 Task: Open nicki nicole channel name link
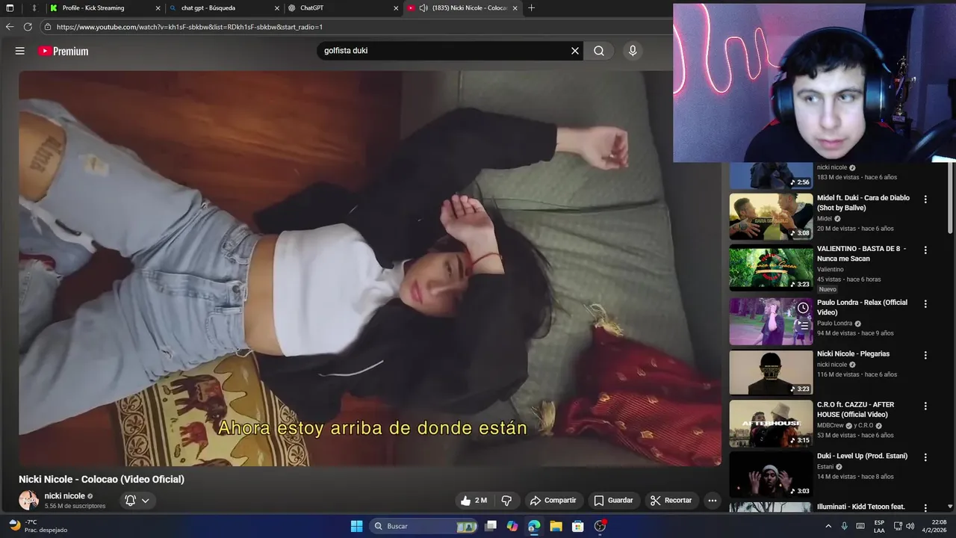click(x=65, y=496)
